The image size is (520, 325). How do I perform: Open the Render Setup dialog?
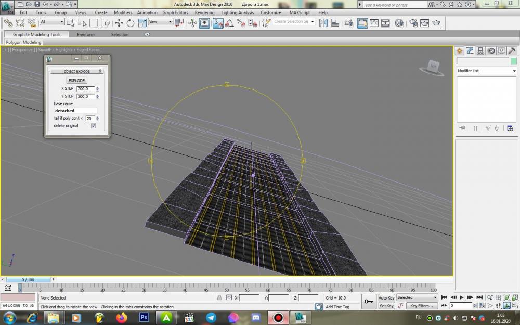(x=413, y=22)
